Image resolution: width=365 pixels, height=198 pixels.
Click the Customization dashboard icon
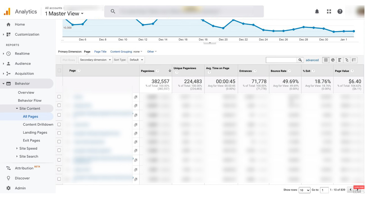point(8,35)
